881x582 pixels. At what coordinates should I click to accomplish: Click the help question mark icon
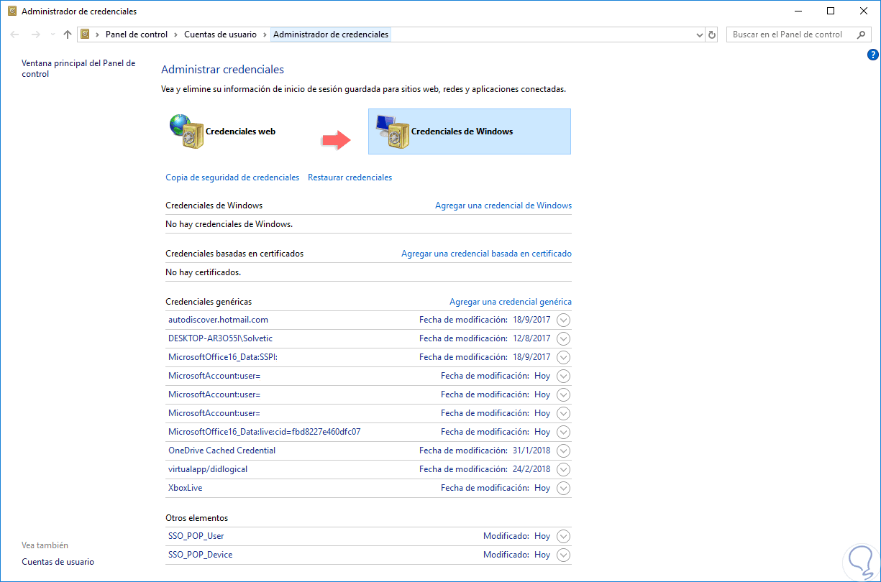[x=873, y=54]
